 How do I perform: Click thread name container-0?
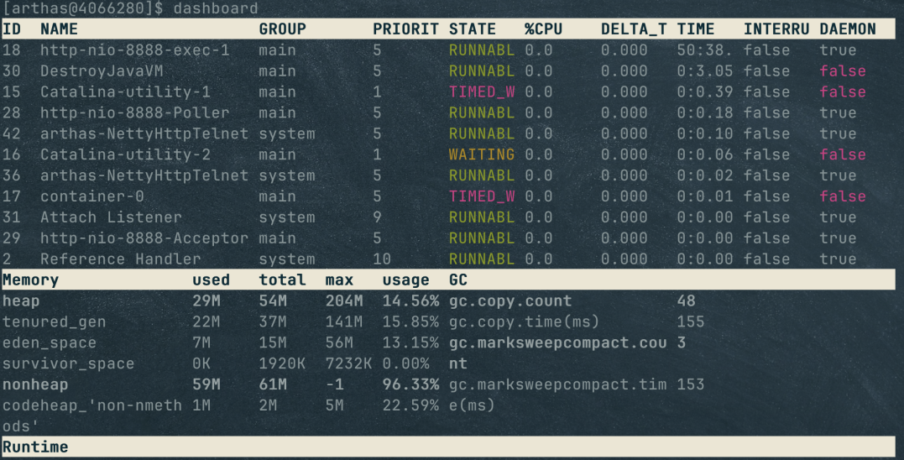coord(92,196)
